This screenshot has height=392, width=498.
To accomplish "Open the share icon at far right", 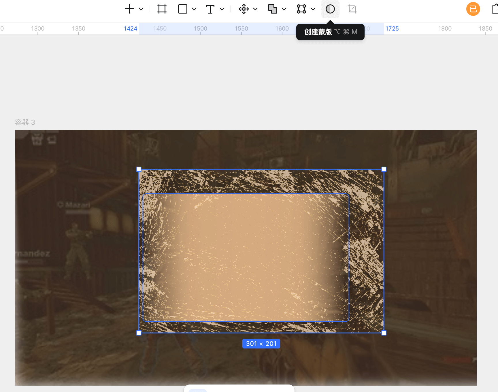I will [x=494, y=9].
